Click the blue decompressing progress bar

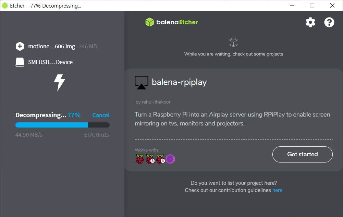(62, 125)
